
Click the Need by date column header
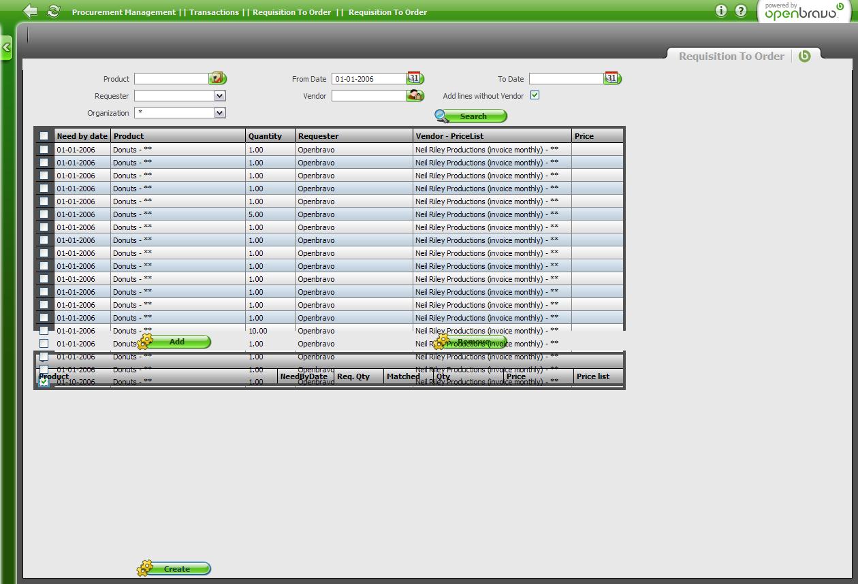click(82, 136)
